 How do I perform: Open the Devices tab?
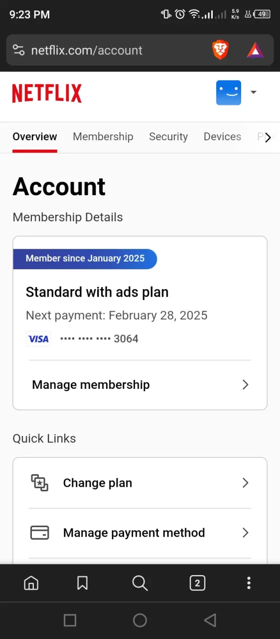point(222,137)
